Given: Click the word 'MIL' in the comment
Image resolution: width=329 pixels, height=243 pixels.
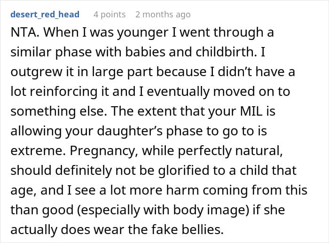Looking at the screenshot, I should point(251,111).
